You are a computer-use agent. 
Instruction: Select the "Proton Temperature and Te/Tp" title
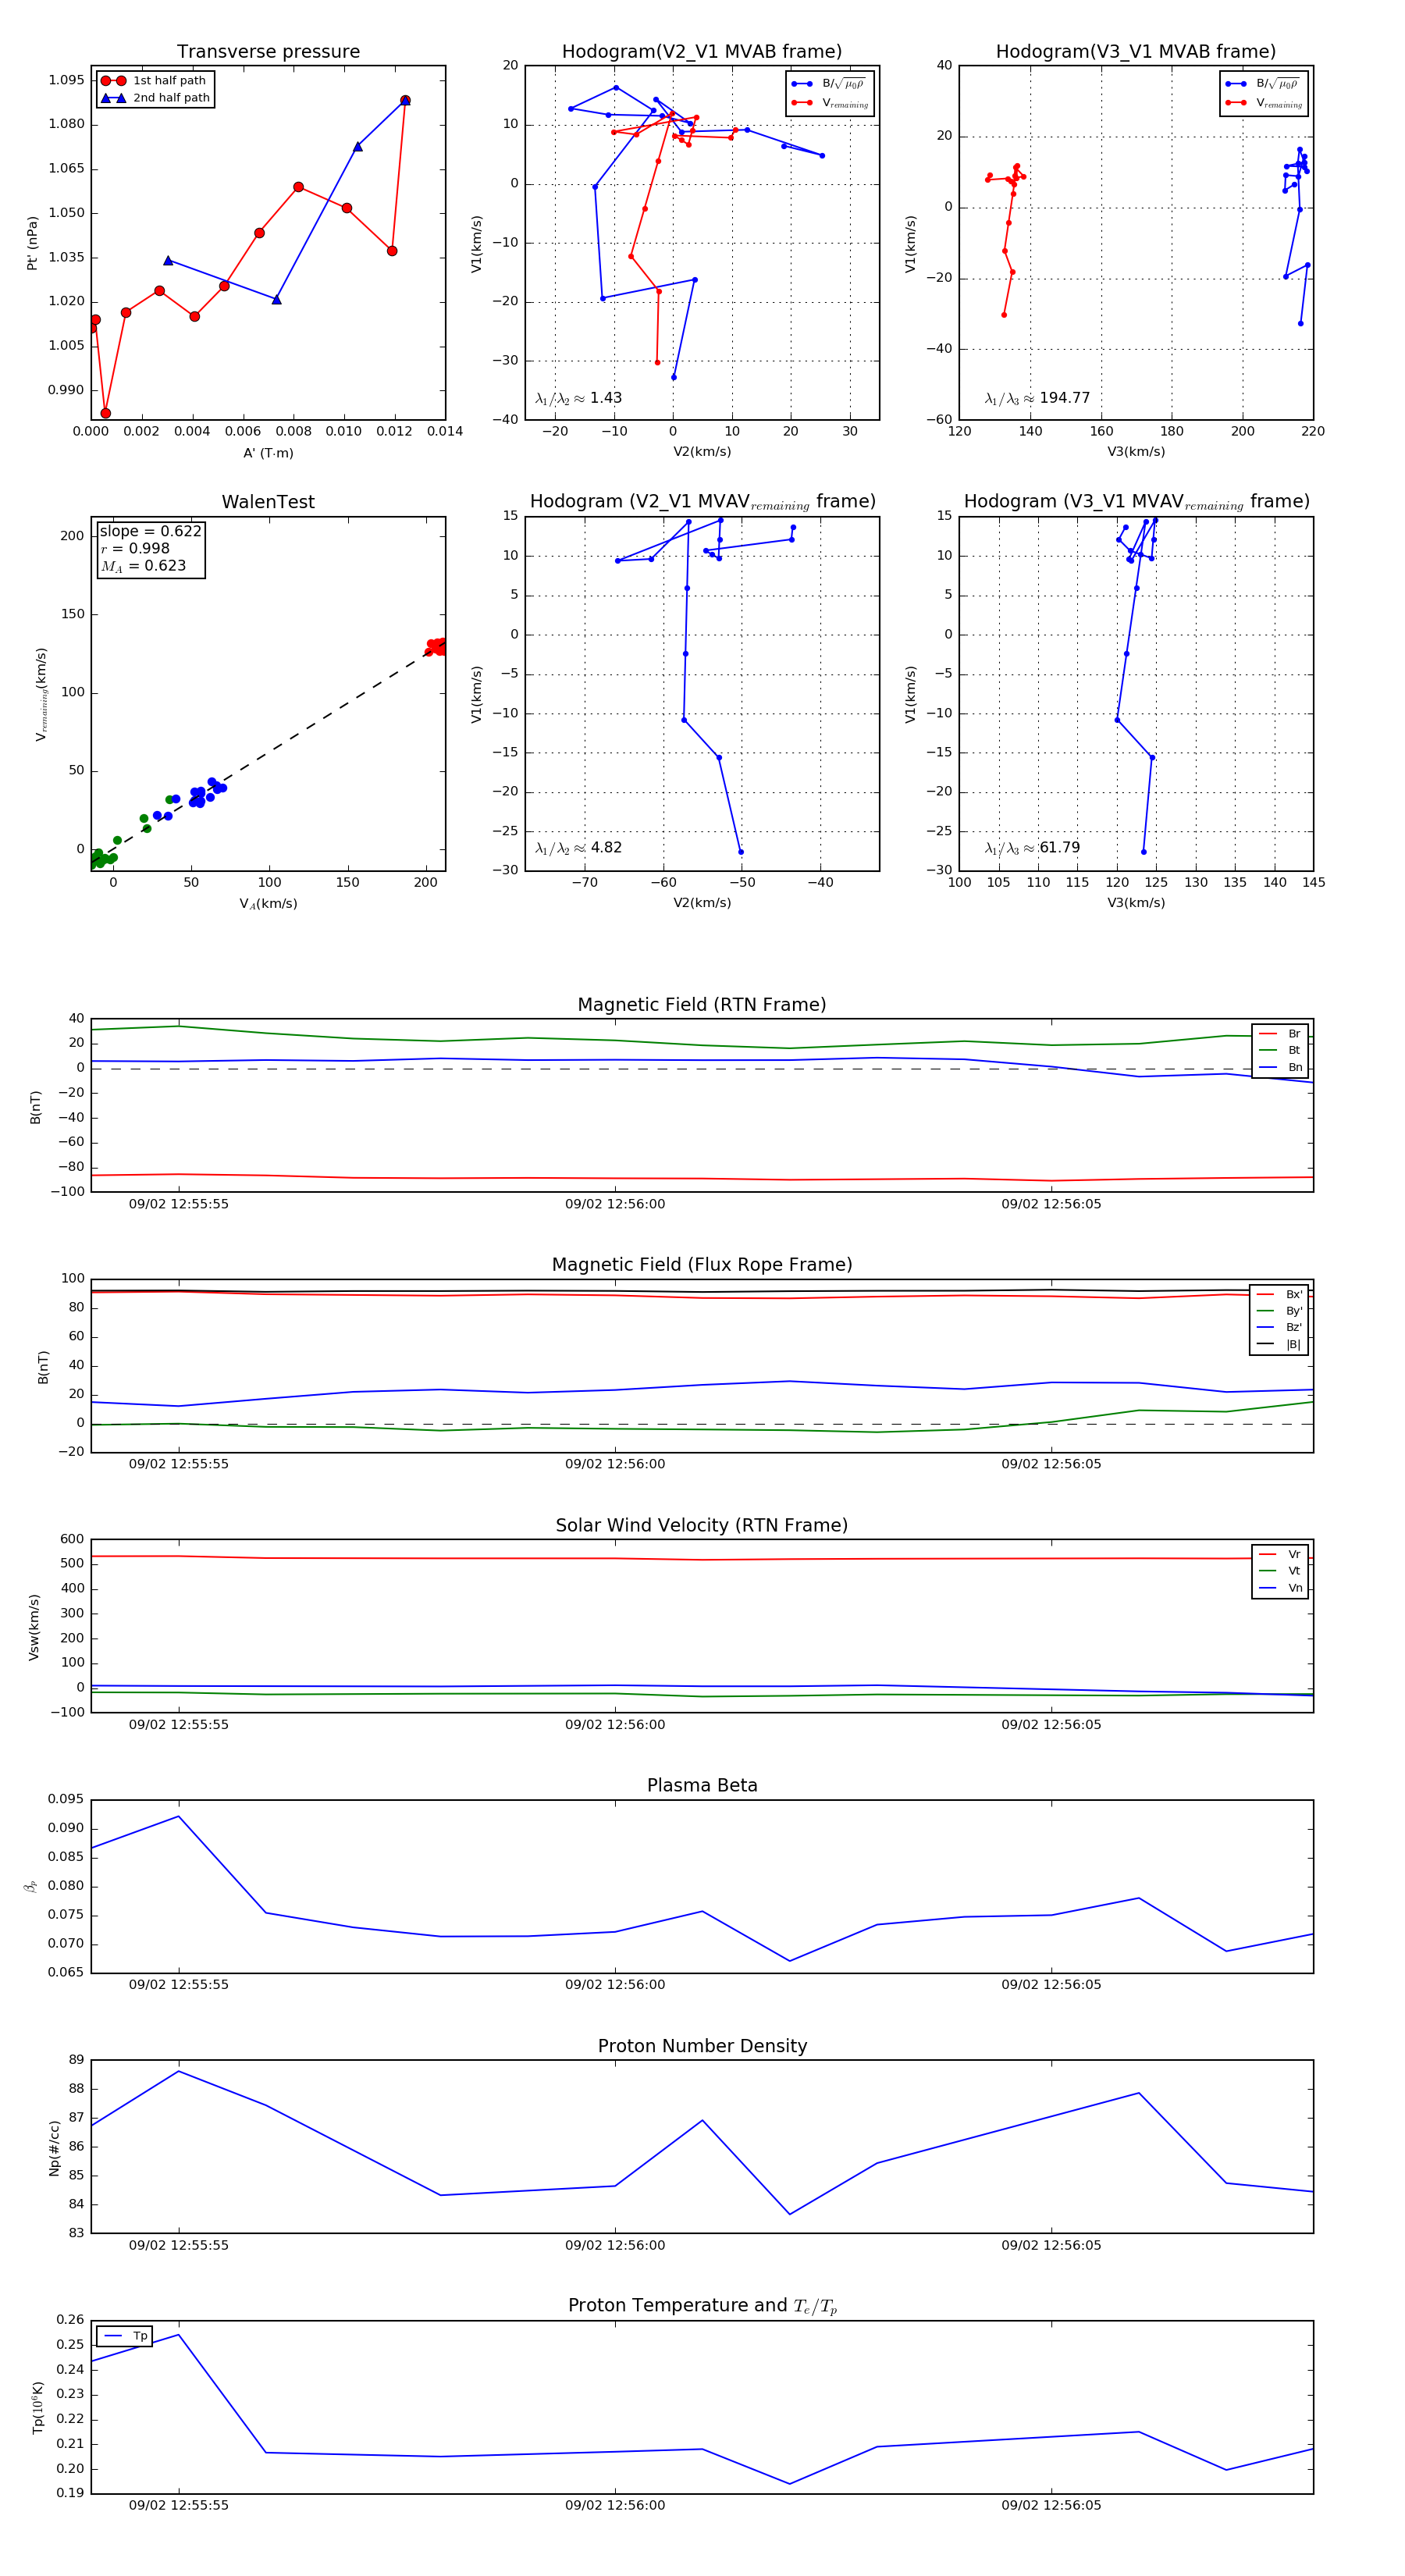pyautogui.click(x=702, y=2306)
